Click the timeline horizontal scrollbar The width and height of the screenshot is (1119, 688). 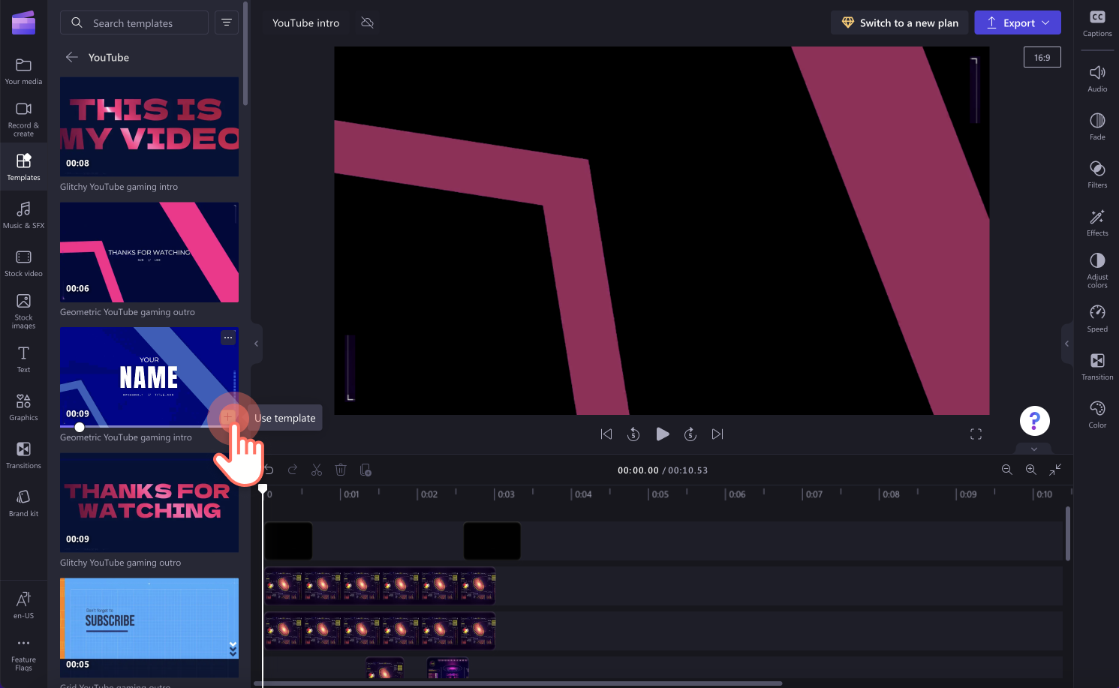click(x=518, y=683)
